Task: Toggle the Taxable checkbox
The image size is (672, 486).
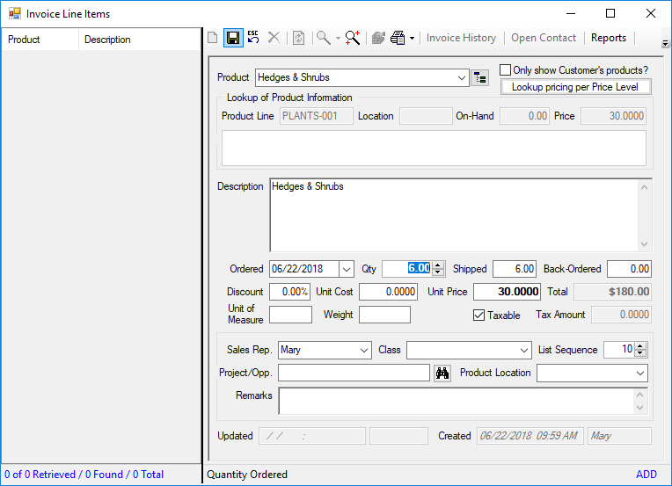Action: point(478,316)
